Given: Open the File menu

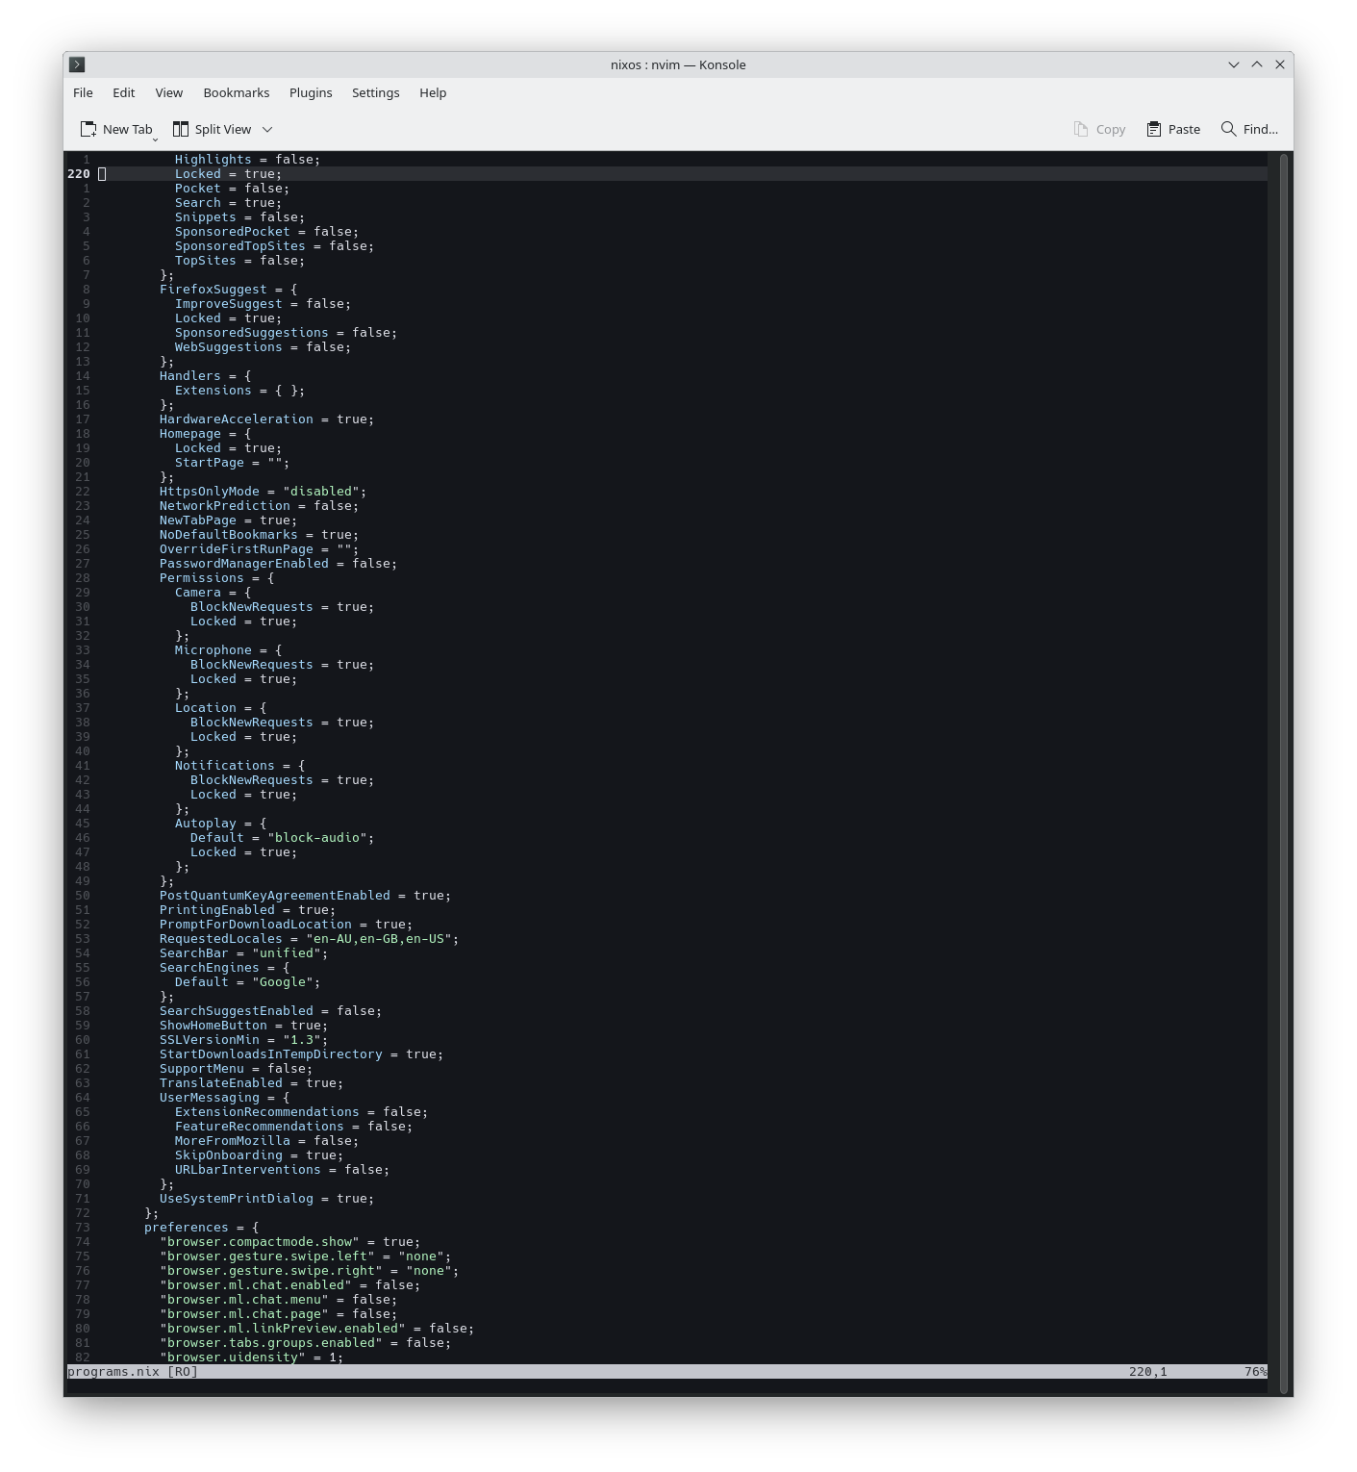Looking at the screenshot, I should [x=83, y=92].
